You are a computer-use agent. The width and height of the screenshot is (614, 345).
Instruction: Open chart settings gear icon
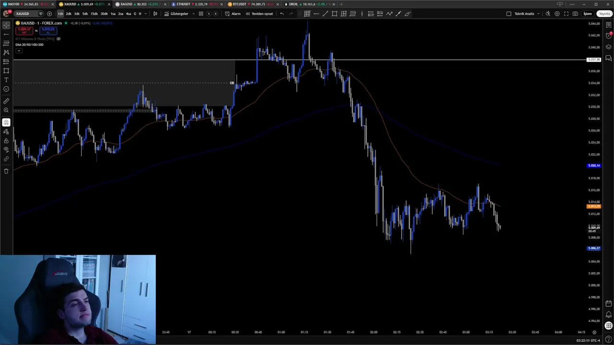coord(557,13)
